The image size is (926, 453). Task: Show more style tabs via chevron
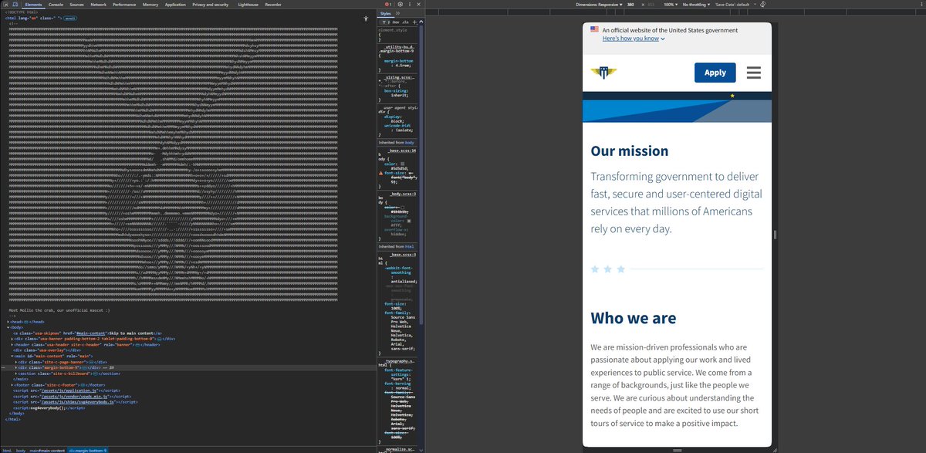tap(397, 14)
